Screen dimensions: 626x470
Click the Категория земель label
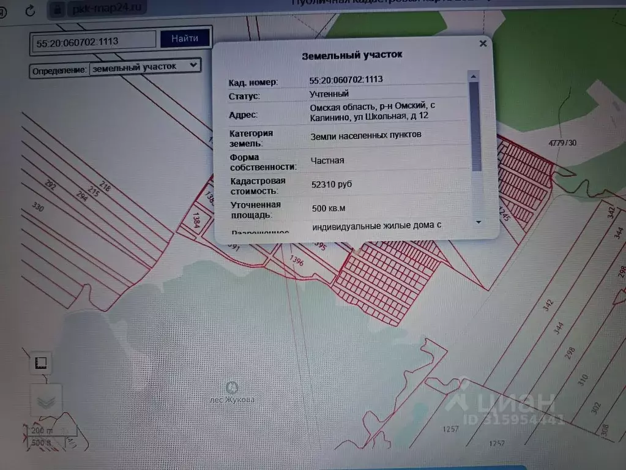coord(251,138)
